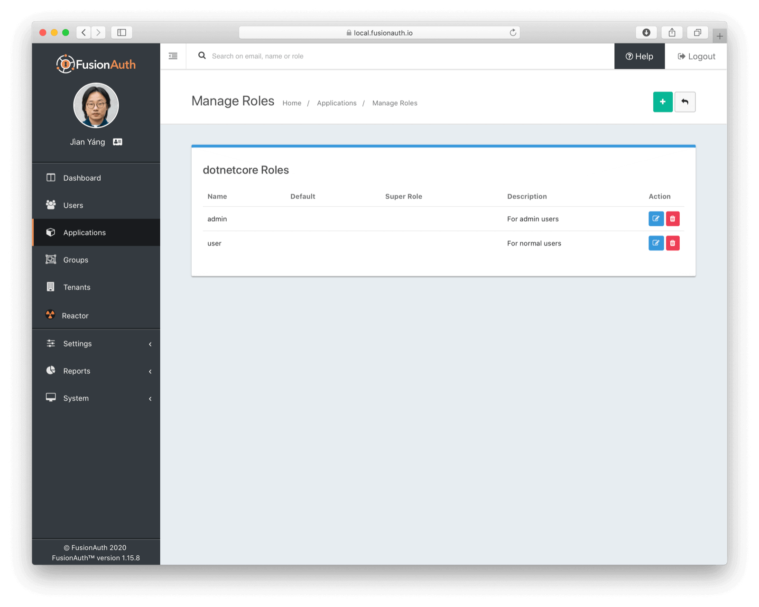Follow the Applications breadcrumb link
Screen dimensions: 759x607
337,103
